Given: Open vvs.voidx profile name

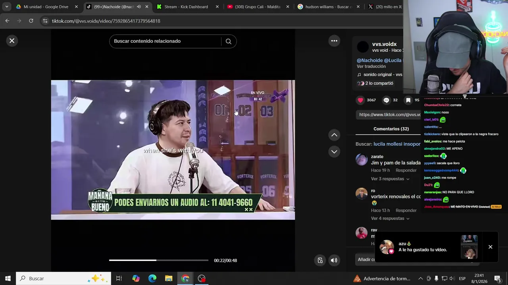Looking at the screenshot, I should (384, 44).
